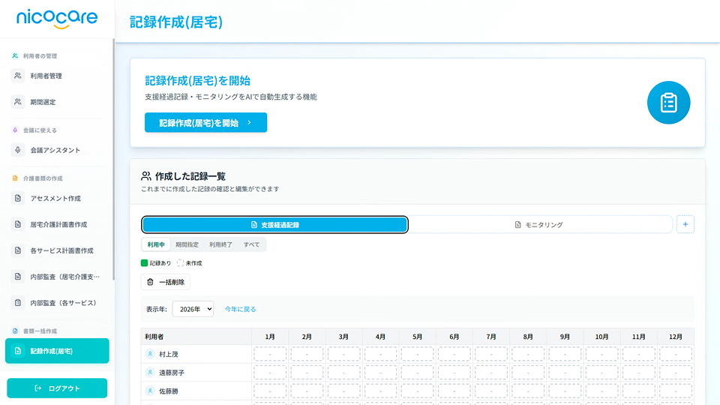Start 記録作成(居宅)を開始 blue button

pyautogui.click(x=205, y=122)
